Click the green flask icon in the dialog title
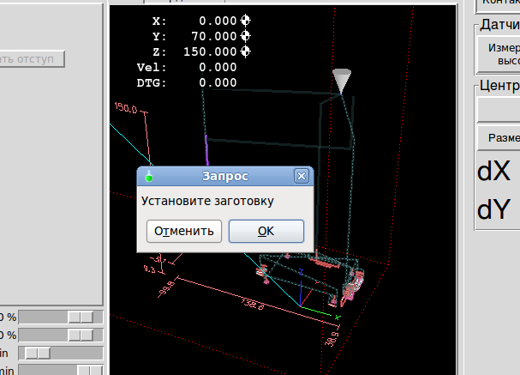520x375 pixels. pos(149,176)
